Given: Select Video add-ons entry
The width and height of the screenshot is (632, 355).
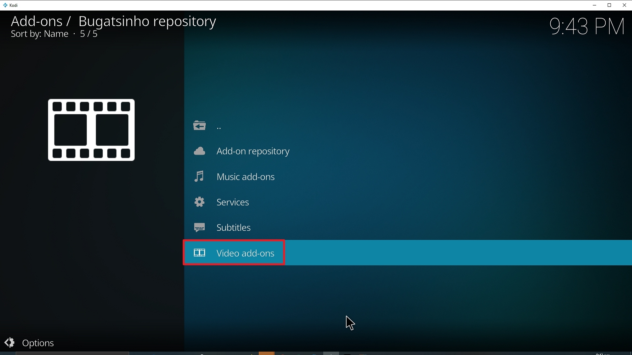Looking at the screenshot, I should click(x=408, y=253).
